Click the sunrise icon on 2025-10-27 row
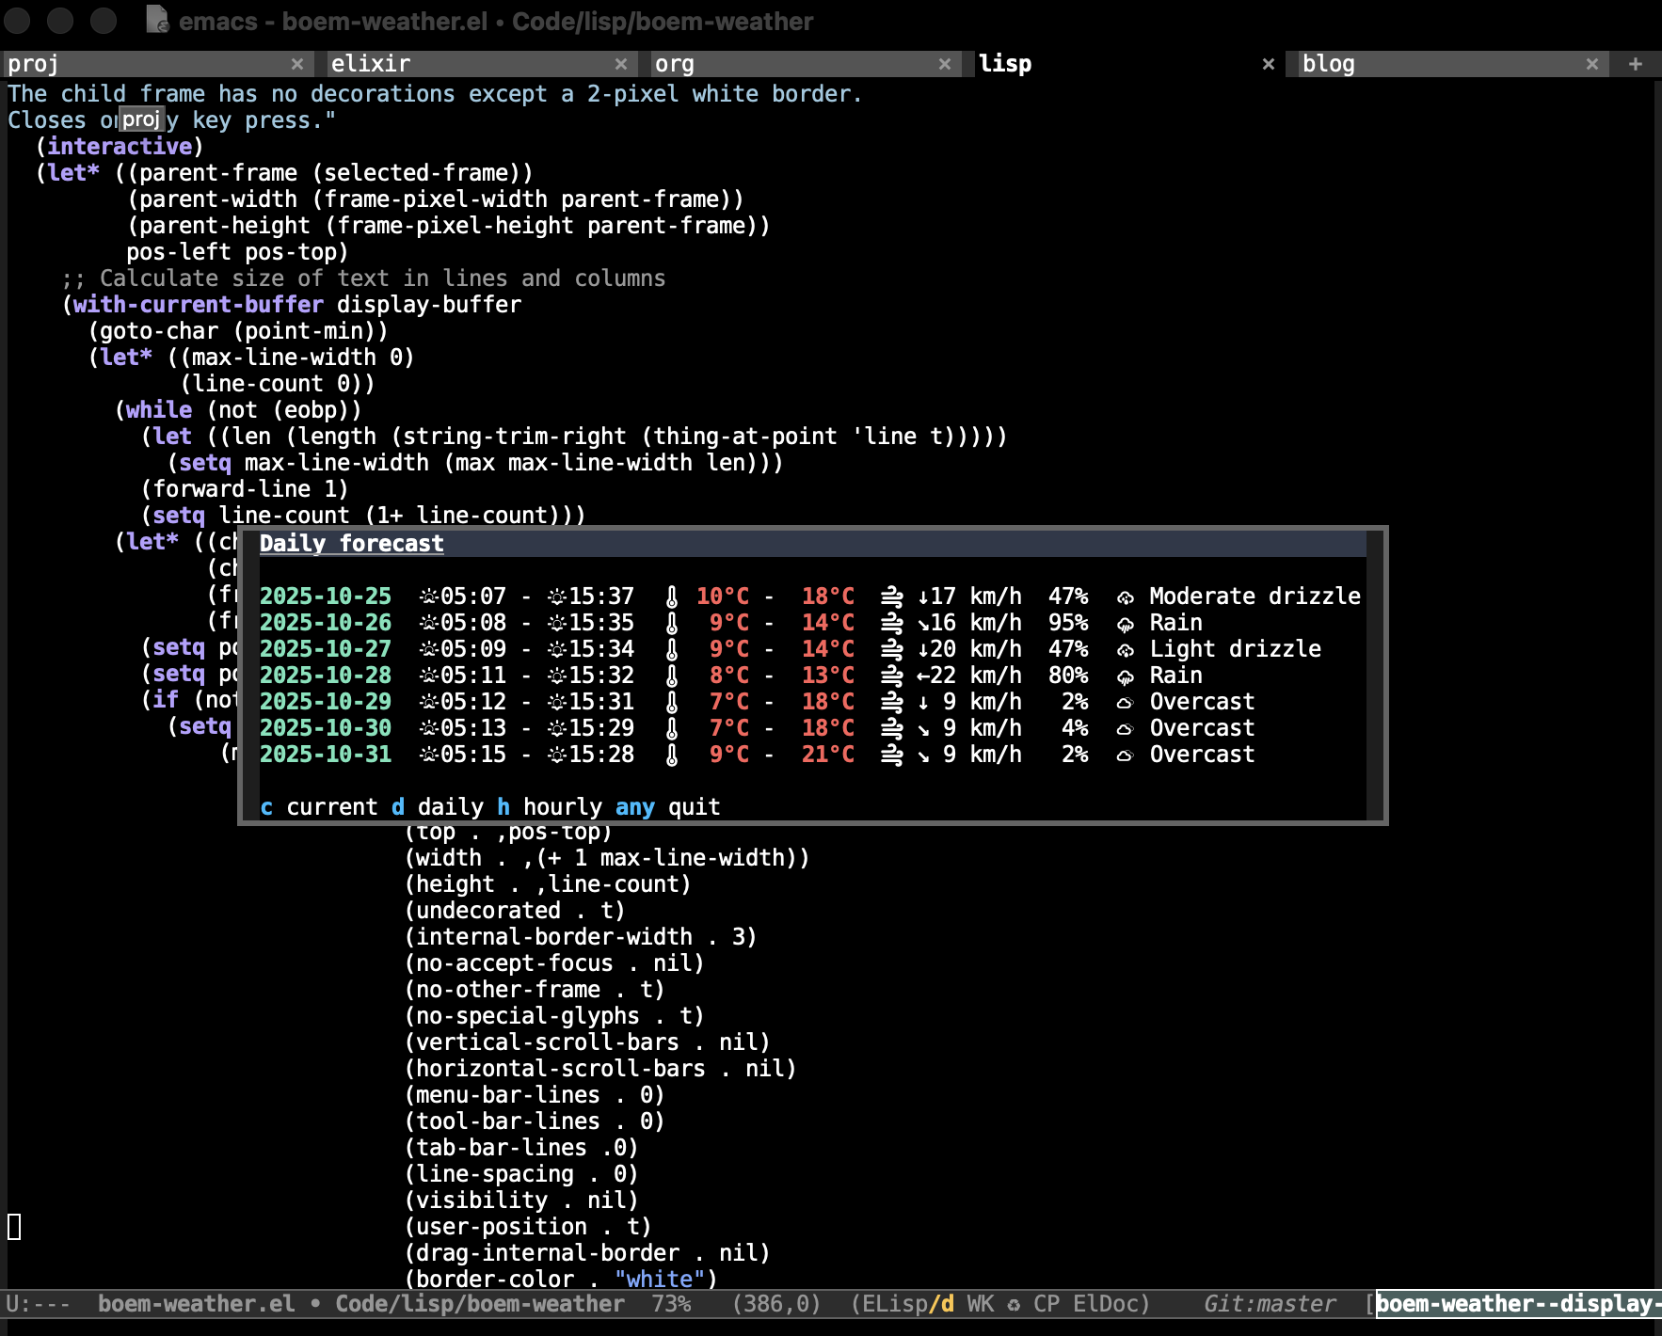The width and height of the screenshot is (1662, 1336). [429, 649]
